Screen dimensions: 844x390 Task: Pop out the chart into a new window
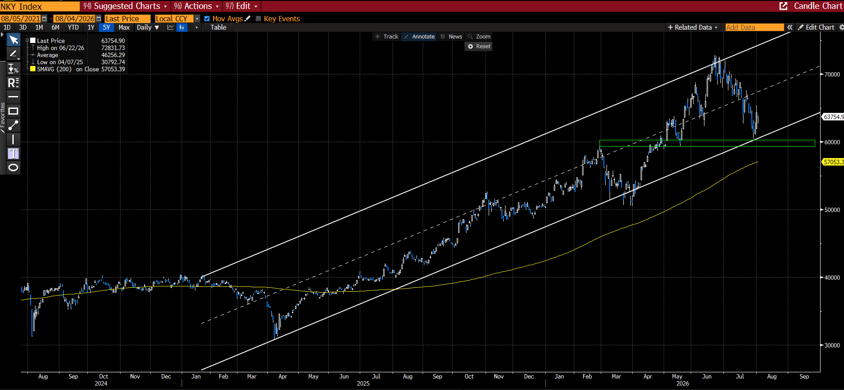(783, 6)
